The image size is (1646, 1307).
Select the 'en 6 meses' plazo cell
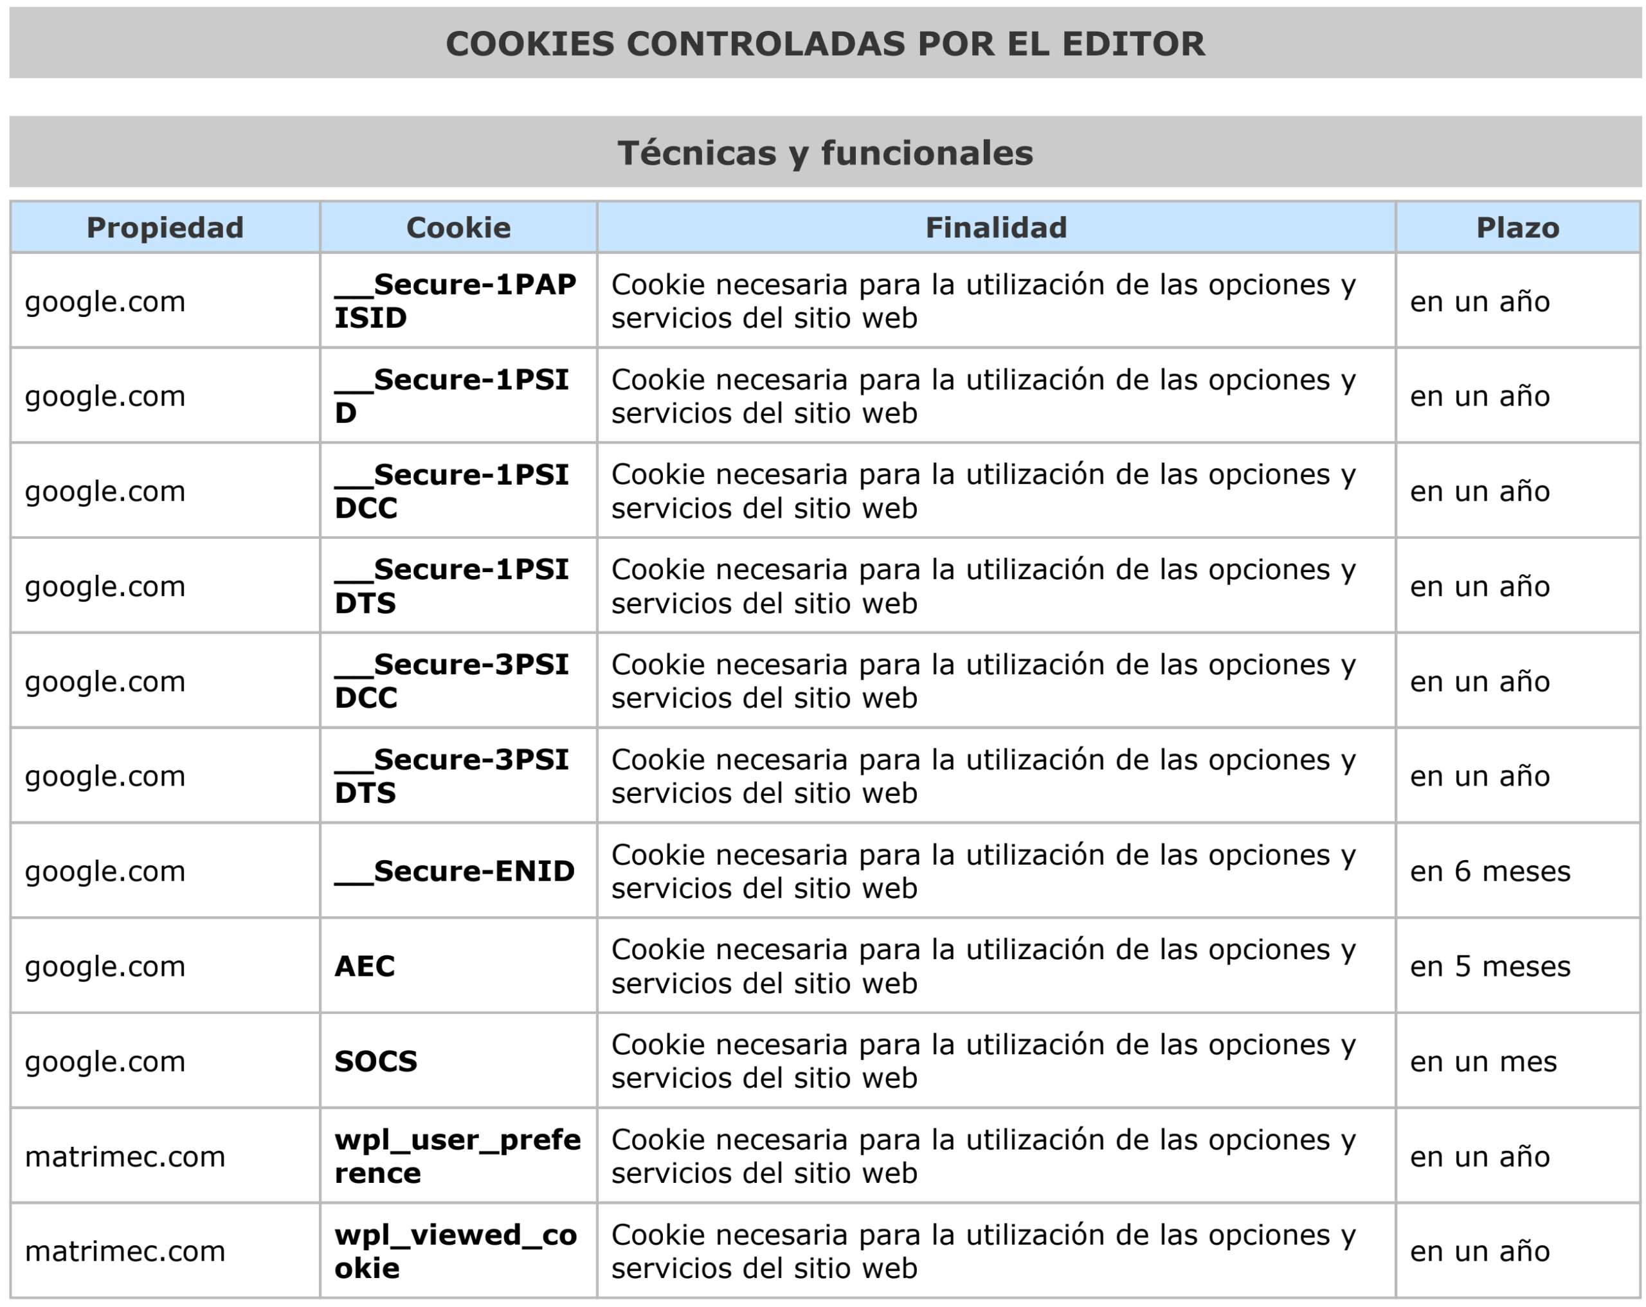point(1518,871)
